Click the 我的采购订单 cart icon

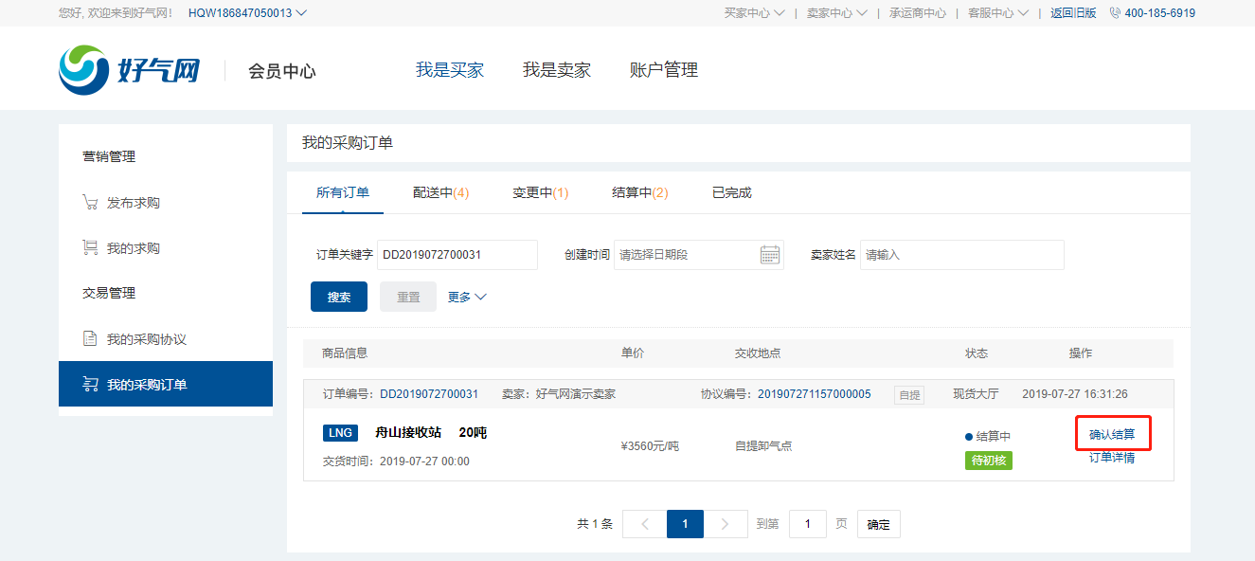coord(90,385)
